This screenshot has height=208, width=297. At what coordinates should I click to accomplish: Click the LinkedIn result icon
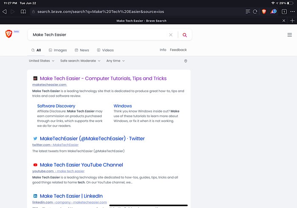pyautogui.click(x=35, y=196)
